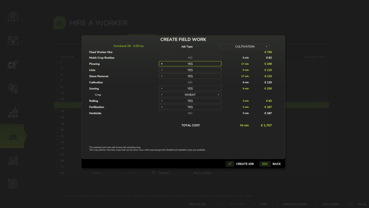Image resolution: width=369 pixels, height=208 pixels.
Task: Click the left arrow on Fertilization row
Action: 161,107
